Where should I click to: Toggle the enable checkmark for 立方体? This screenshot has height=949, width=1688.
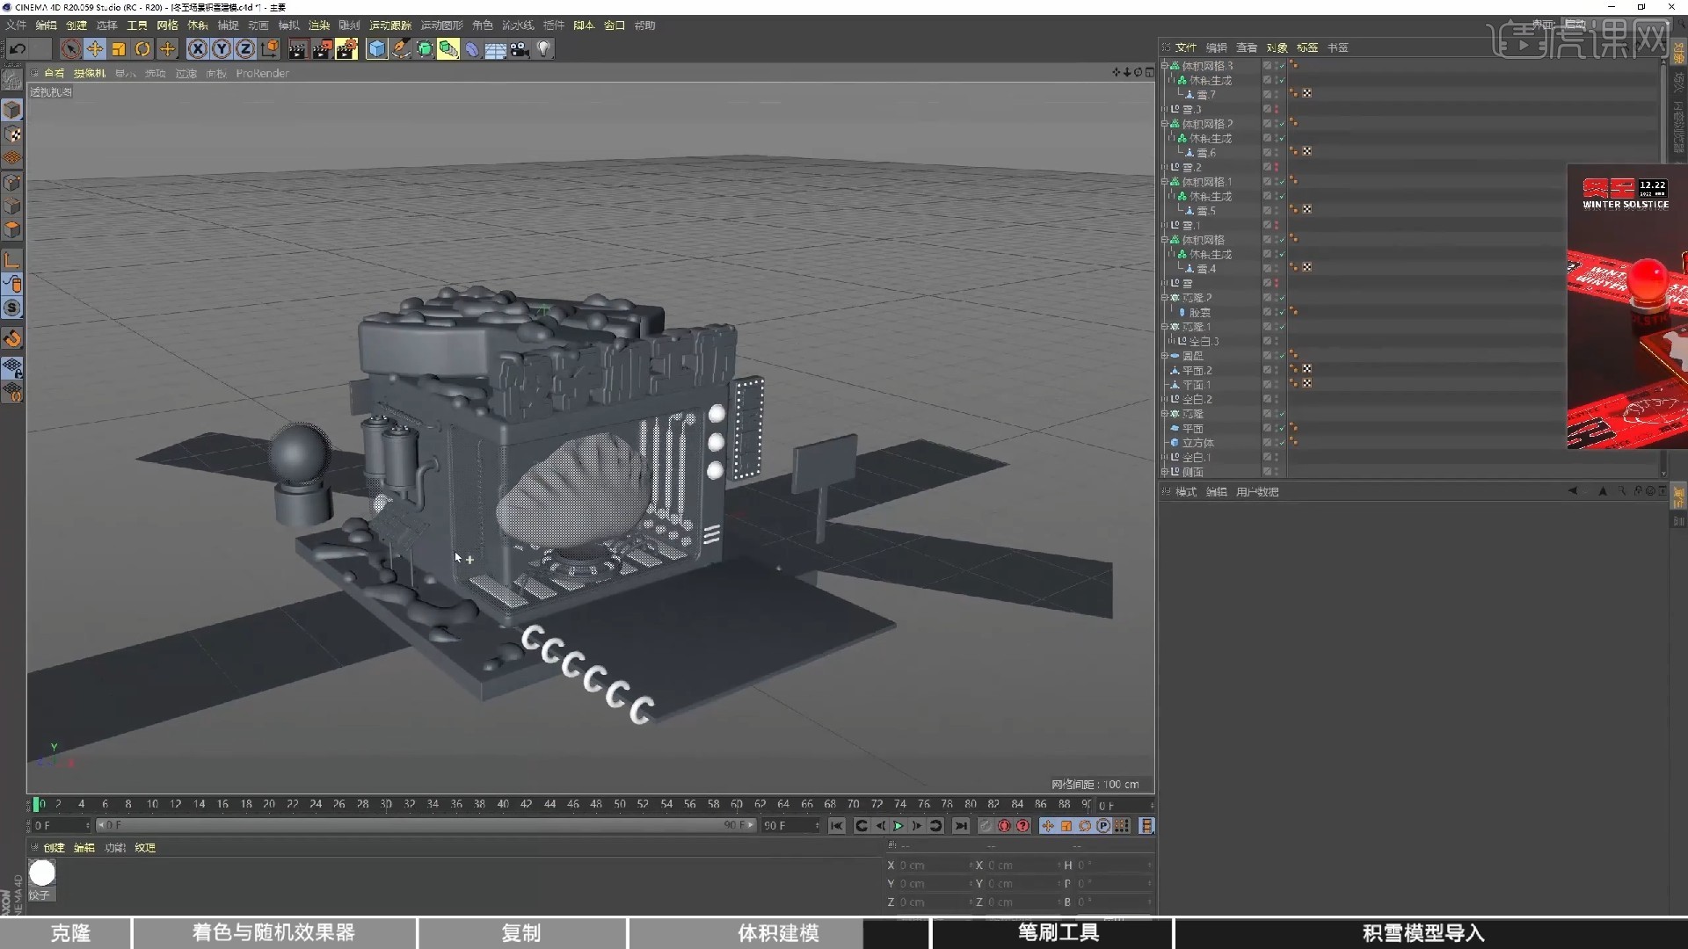pyautogui.click(x=1282, y=443)
